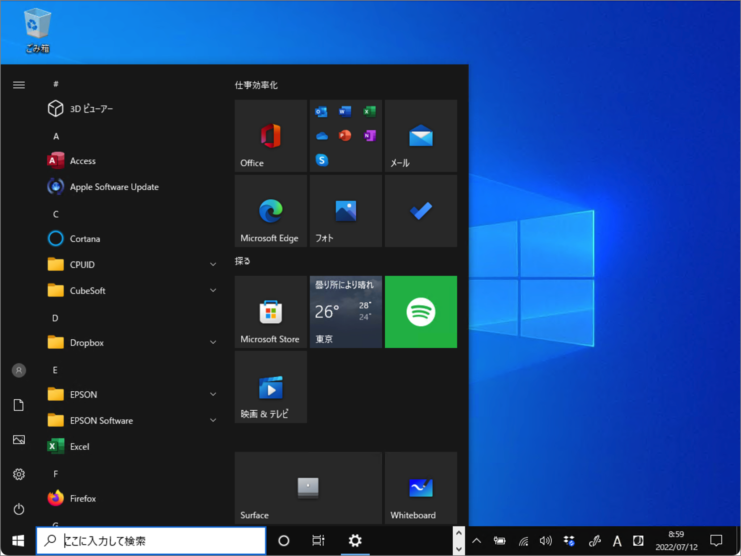Open the user account button

click(x=18, y=370)
